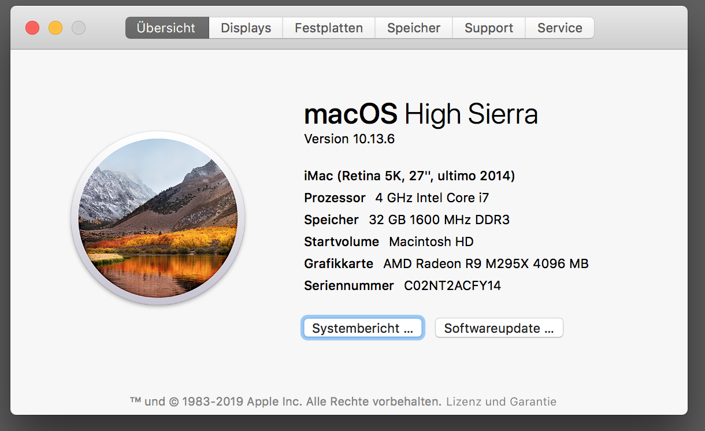Image resolution: width=705 pixels, height=431 pixels.
Task: Click the iMac Retina 5K model line
Action: click(410, 176)
